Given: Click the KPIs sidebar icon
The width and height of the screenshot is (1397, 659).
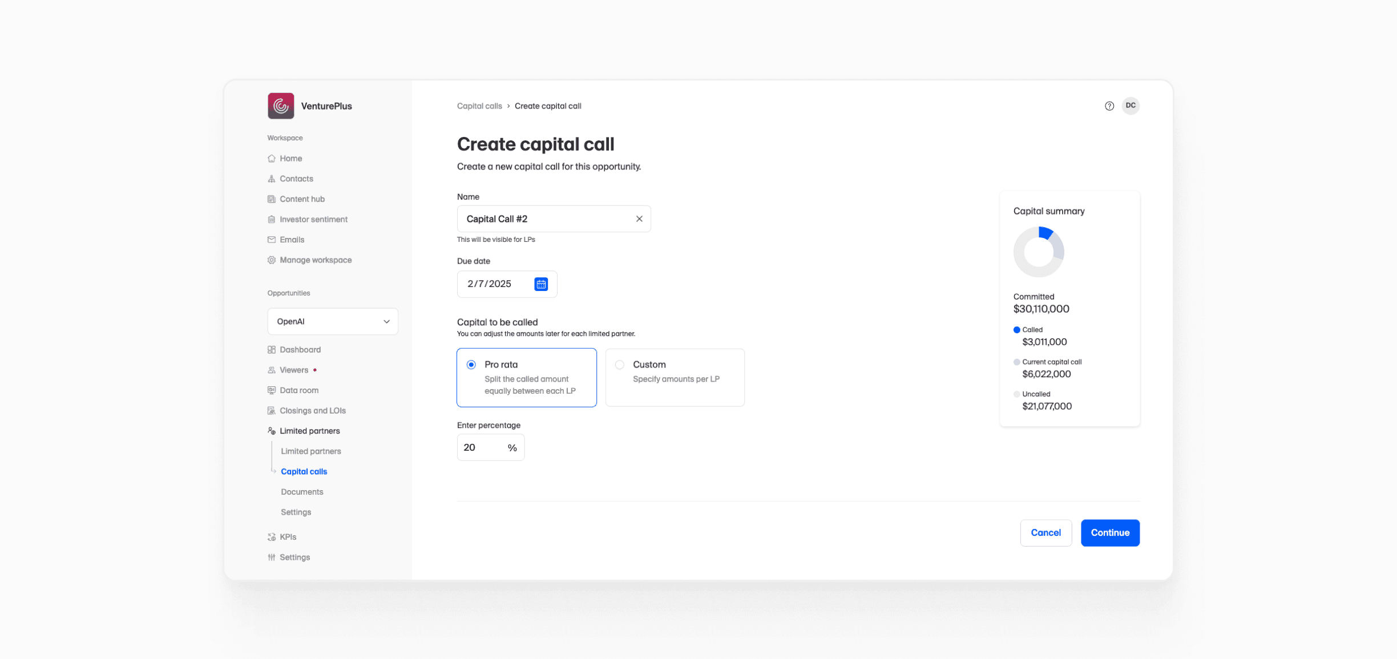Looking at the screenshot, I should point(272,537).
